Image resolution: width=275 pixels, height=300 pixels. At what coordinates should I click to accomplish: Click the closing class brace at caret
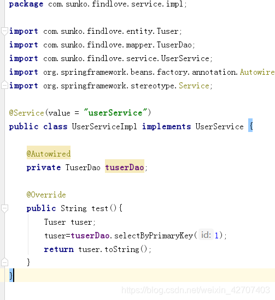click(11, 275)
